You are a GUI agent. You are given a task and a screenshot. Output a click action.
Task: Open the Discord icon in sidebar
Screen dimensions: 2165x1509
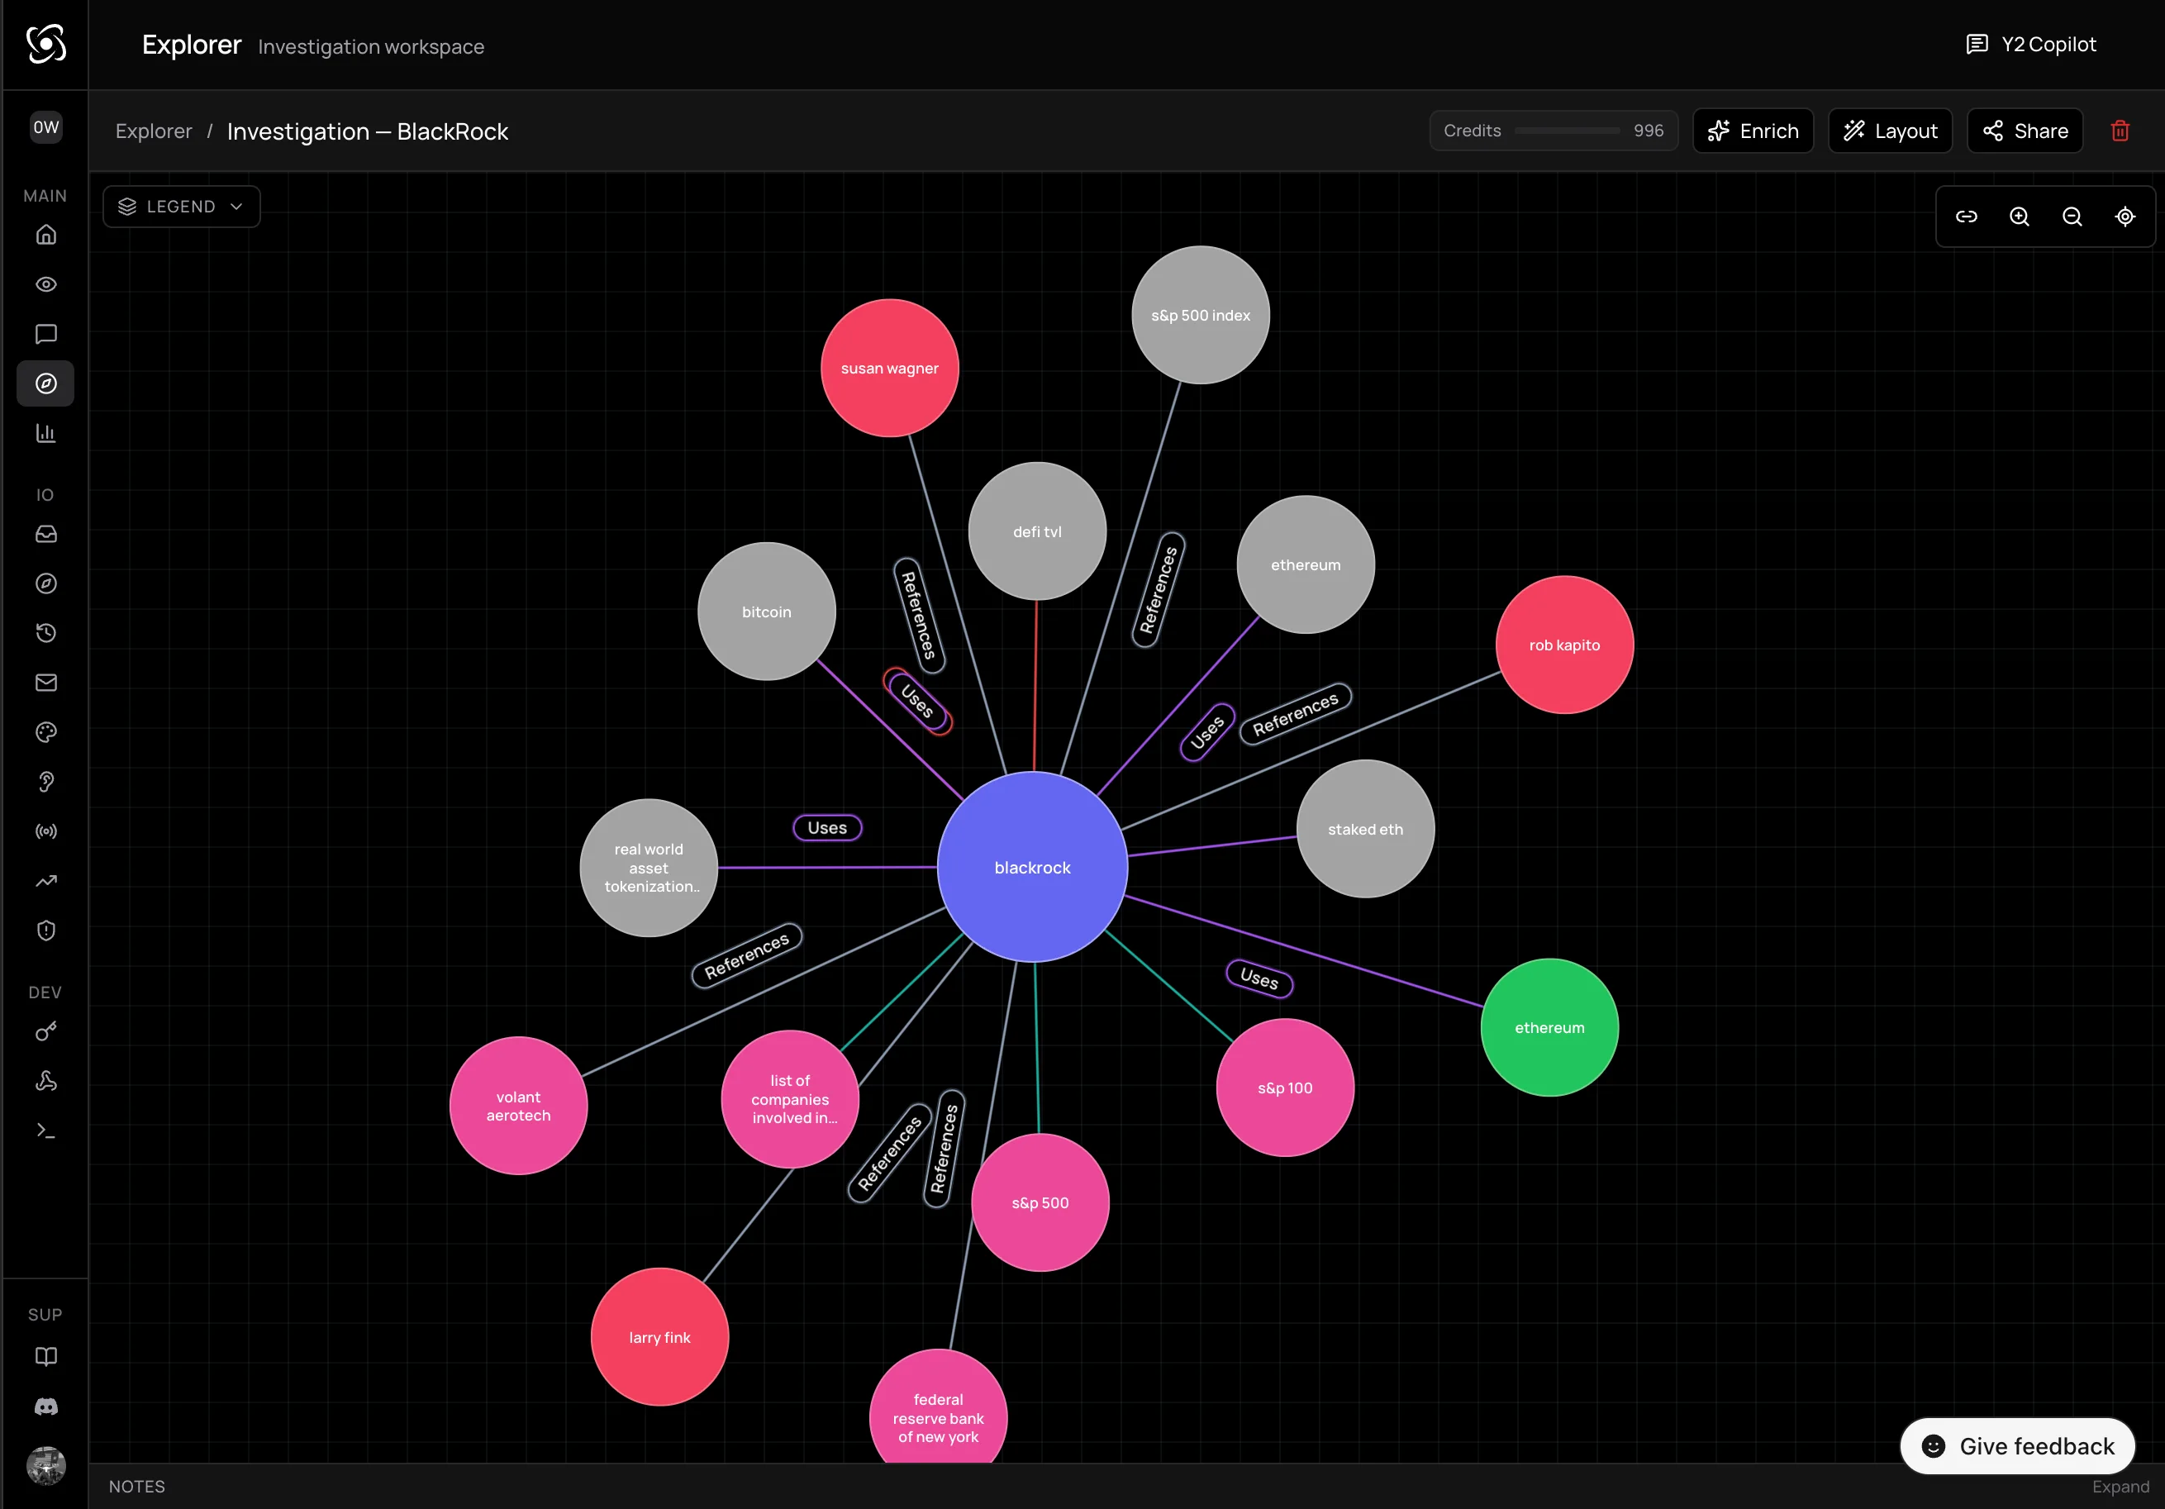click(45, 1407)
